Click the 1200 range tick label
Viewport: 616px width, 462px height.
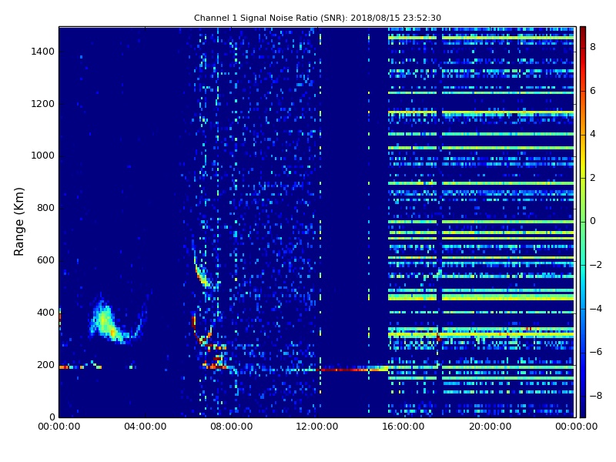[x=43, y=104]
